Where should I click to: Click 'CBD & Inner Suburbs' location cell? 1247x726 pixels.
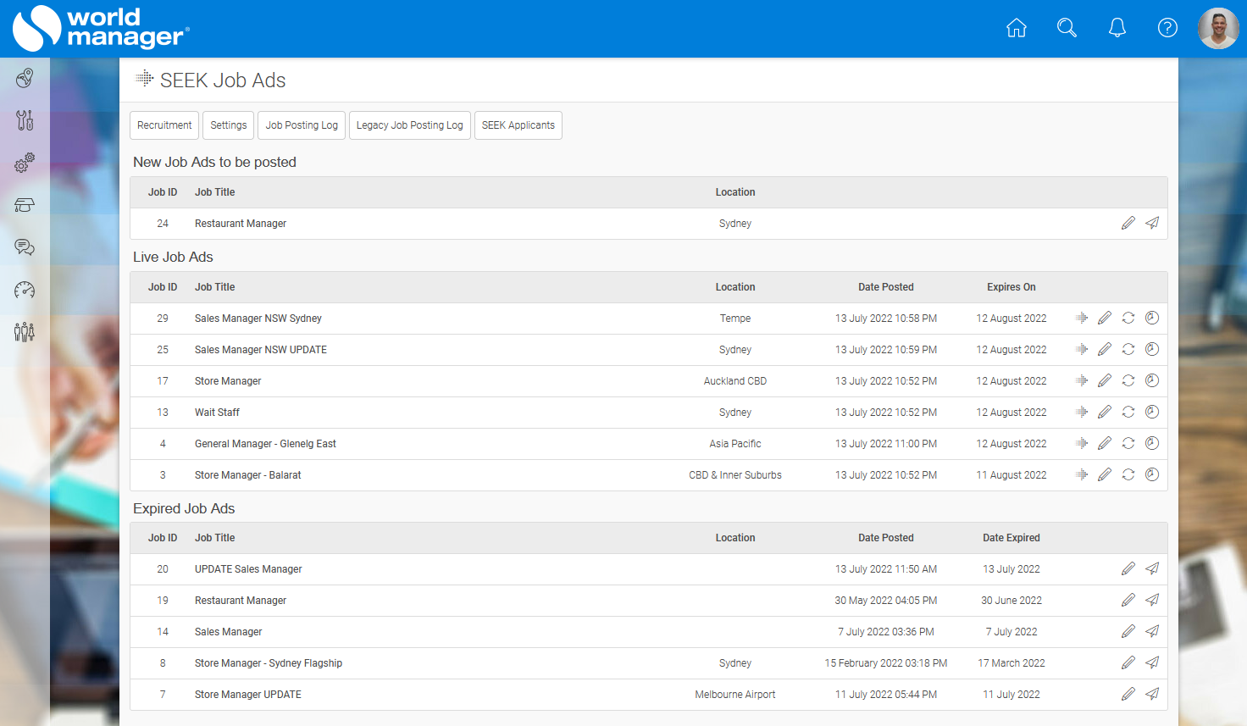coord(735,475)
